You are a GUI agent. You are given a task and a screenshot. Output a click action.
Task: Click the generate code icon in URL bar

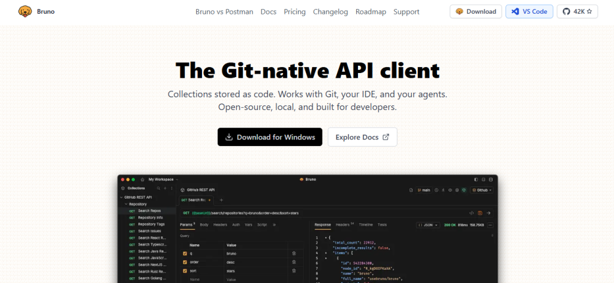tap(471, 213)
